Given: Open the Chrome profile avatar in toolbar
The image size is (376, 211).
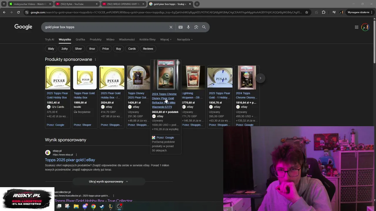Looking at the screenshot, I should pos(341,12).
